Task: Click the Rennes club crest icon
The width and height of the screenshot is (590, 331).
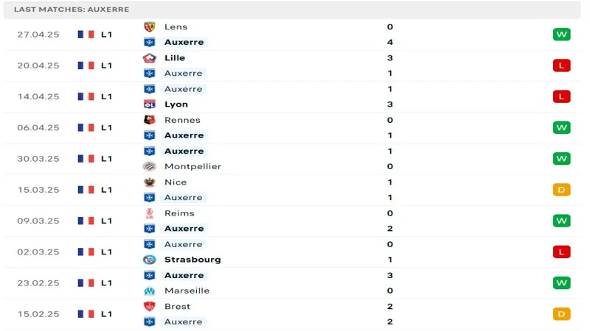Action: [x=149, y=120]
